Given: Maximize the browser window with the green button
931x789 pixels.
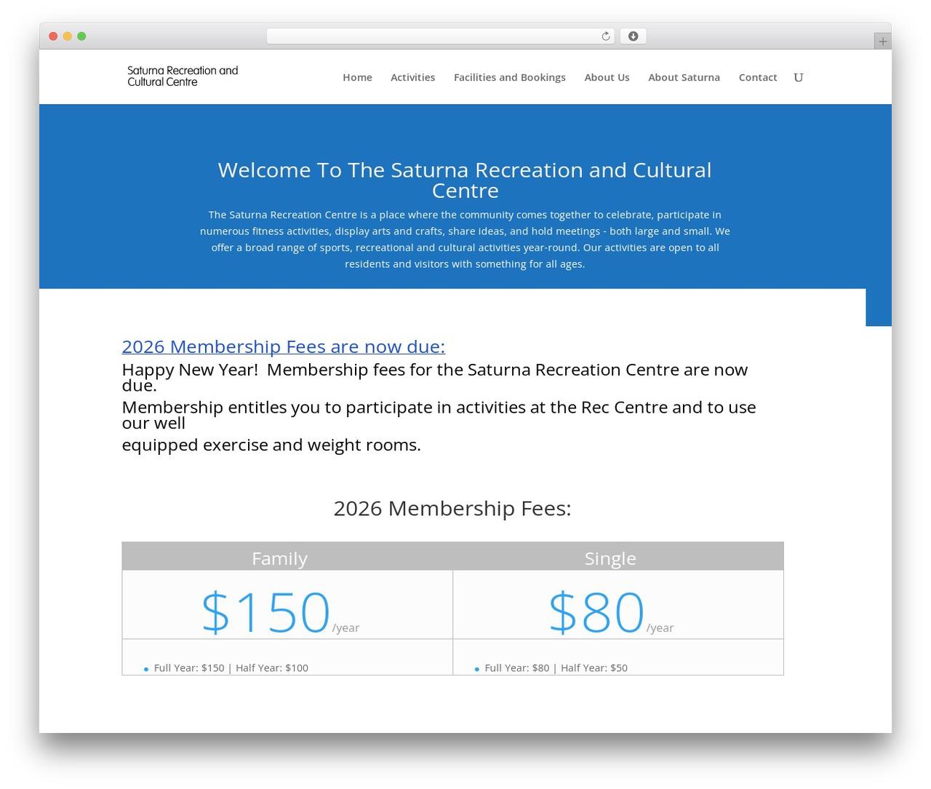Looking at the screenshot, I should pyautogui.click(x=81, y=36).
